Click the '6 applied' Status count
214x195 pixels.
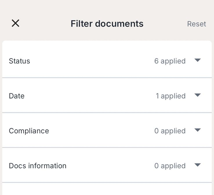[170, 61]
